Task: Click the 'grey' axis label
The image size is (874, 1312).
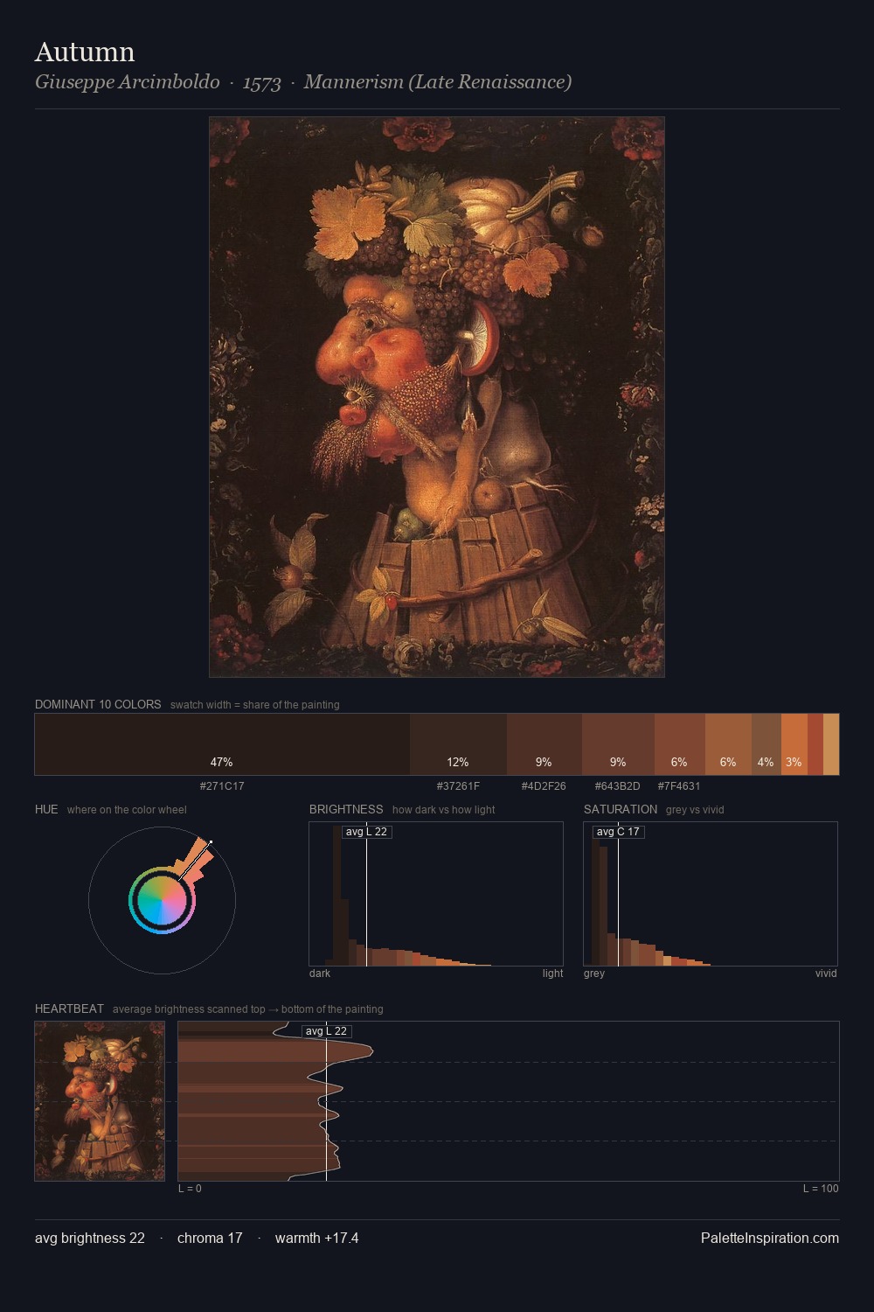Action: coord(594,973)
